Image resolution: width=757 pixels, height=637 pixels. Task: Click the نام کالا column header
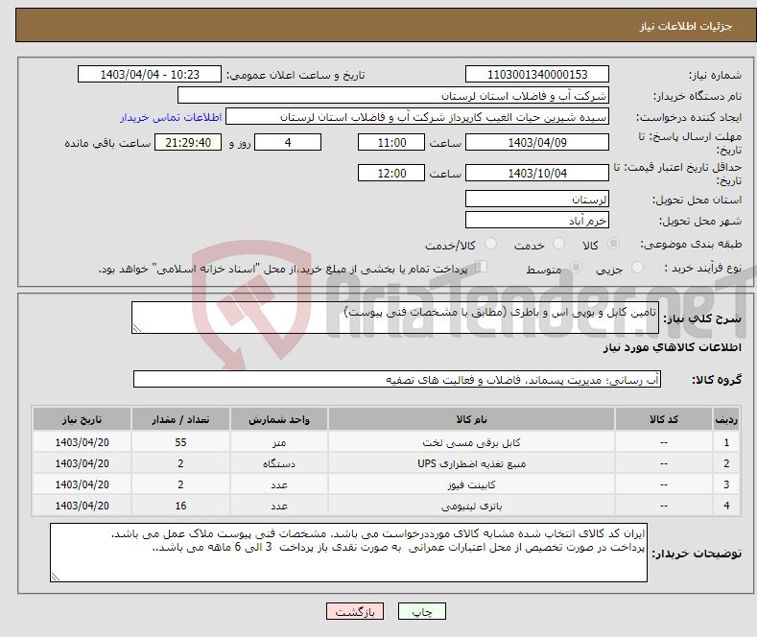471,419
